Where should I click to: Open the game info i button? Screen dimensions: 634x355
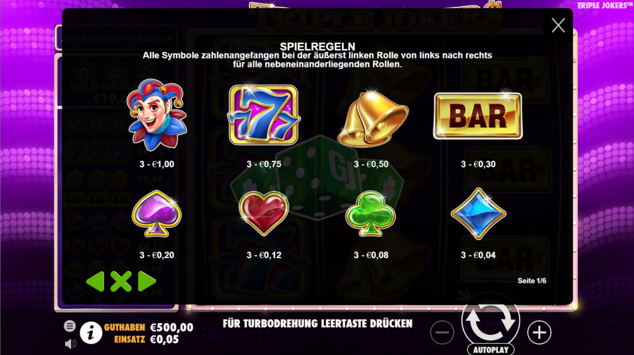(x=91, y=332)
